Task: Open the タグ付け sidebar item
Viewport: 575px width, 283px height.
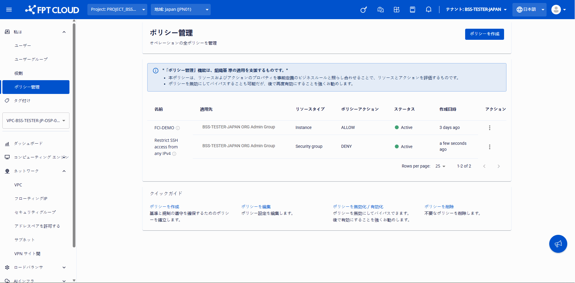Action: click(x=22, y=101)
